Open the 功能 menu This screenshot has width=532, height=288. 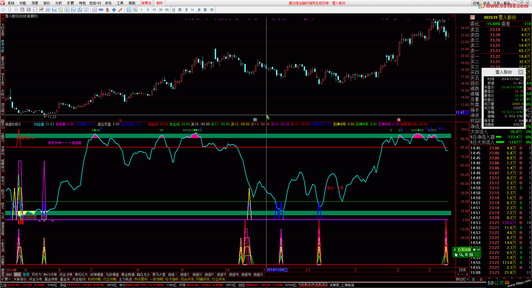[23, 3]
